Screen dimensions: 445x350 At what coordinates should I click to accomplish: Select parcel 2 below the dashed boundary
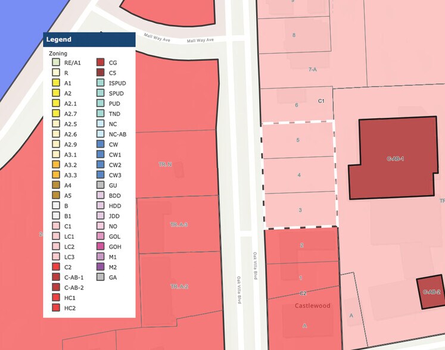[301, 245]
